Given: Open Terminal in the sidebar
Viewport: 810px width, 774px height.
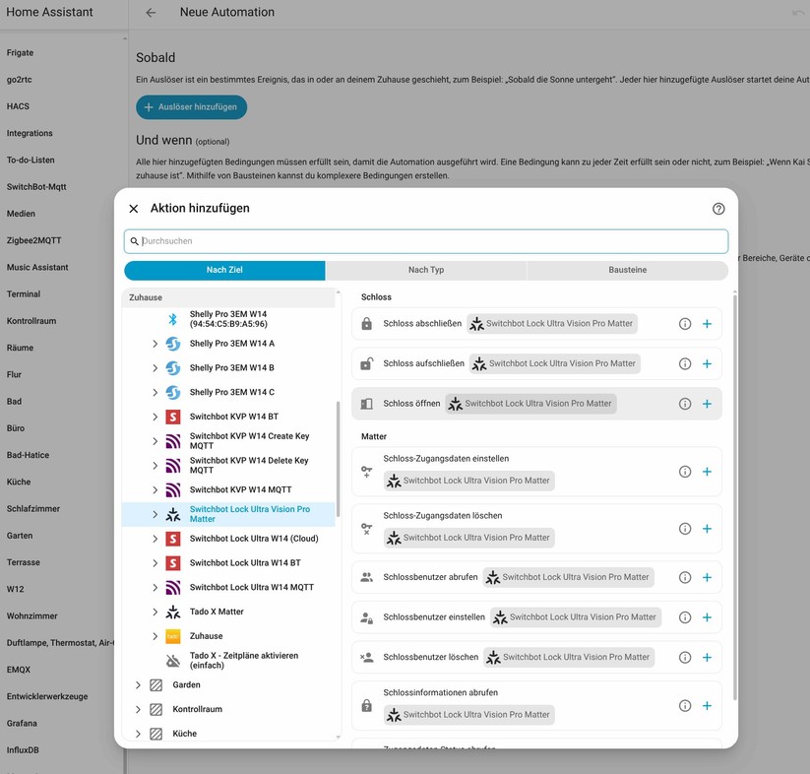Looking at the screenshot, I should tap(24, 294).
